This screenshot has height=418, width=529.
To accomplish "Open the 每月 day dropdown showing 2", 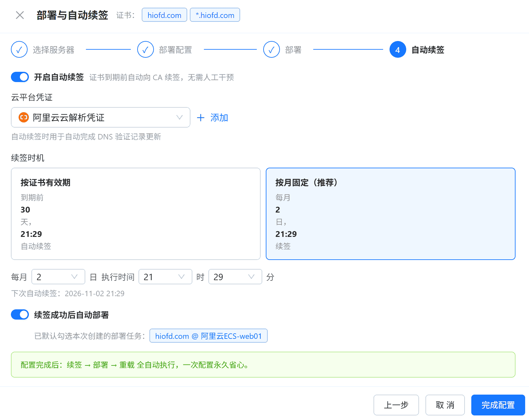I will click(x=58, y=277).
